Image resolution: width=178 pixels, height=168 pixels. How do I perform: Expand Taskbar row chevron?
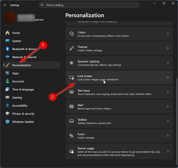(x=168, y=121)
